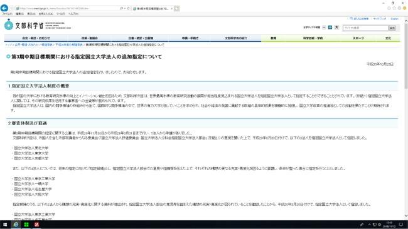This screenshot has width=408, height=229.
Task: Click the site search input field
Action: [x=365, y=28]
